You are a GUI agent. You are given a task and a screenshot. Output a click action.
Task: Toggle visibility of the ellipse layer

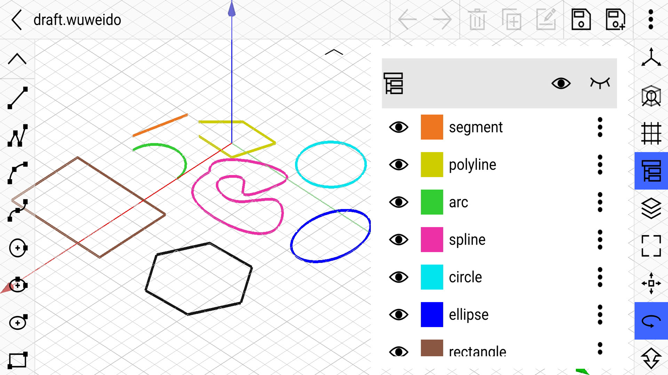pyautogui.click(x=398, y=315)
